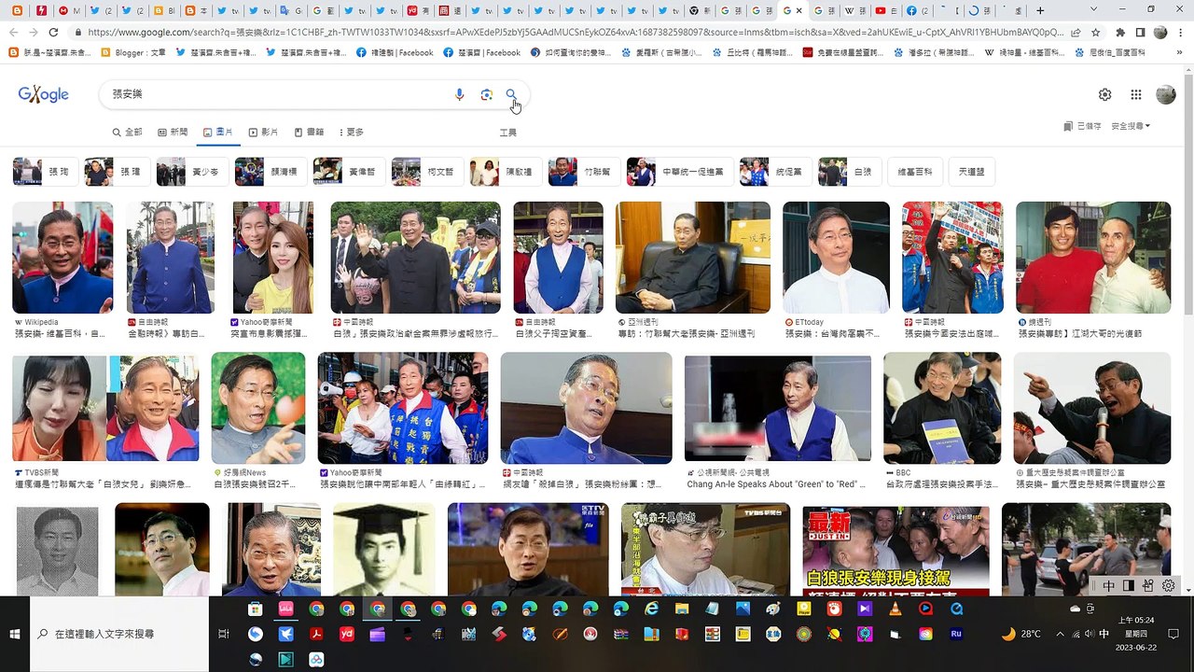Open the Windows notification center icon

pyautogui.click(x=1173, y=634)
